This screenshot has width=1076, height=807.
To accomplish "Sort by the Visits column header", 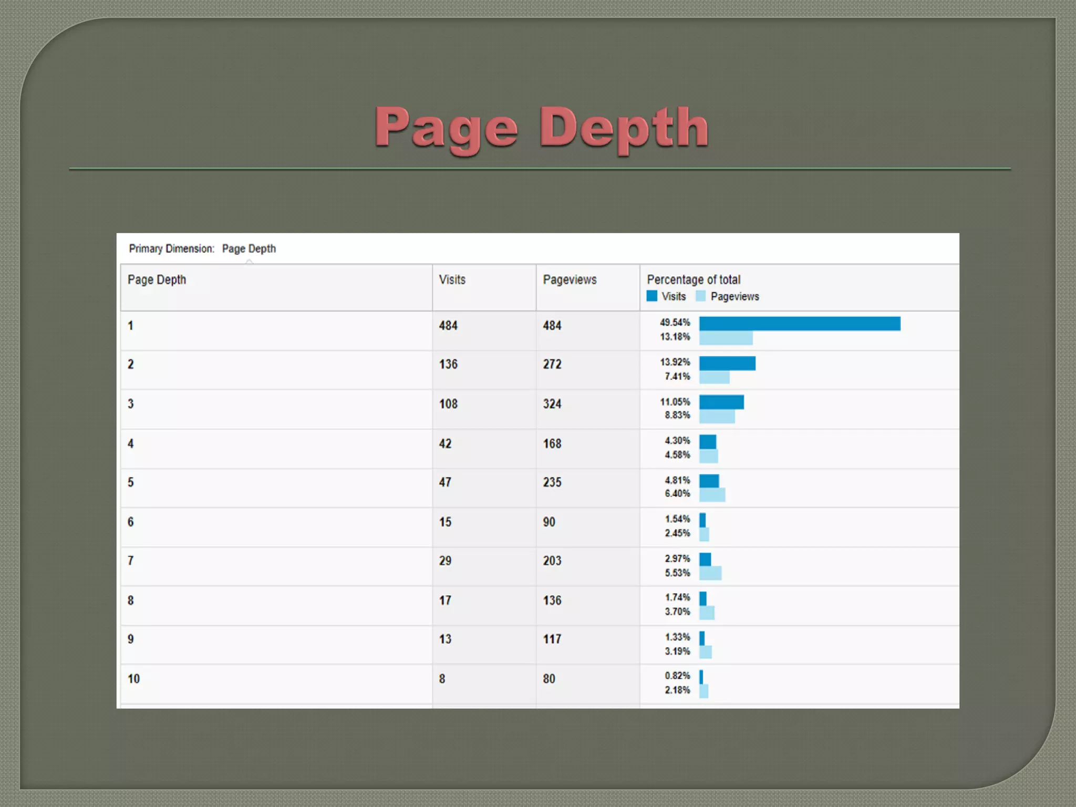I will click(452, 280).
